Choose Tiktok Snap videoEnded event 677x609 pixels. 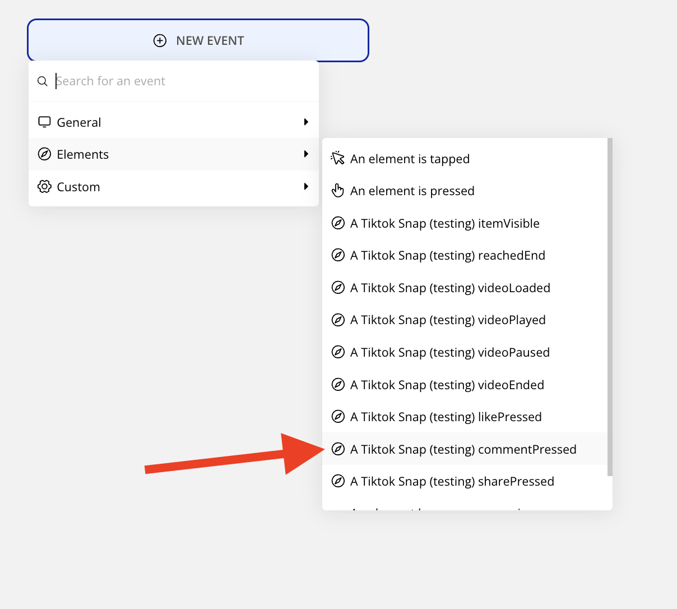pos(447,385)
